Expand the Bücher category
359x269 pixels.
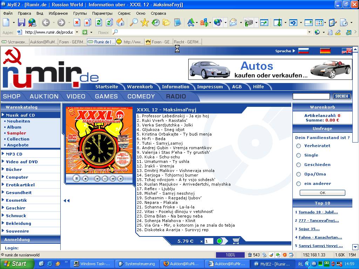pyautogui.click(x=14, y=170)
